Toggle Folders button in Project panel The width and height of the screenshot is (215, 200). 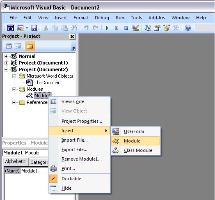(30, 46)
